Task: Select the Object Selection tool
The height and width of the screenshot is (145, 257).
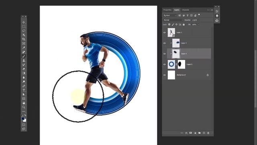Action: click(24, 35)
